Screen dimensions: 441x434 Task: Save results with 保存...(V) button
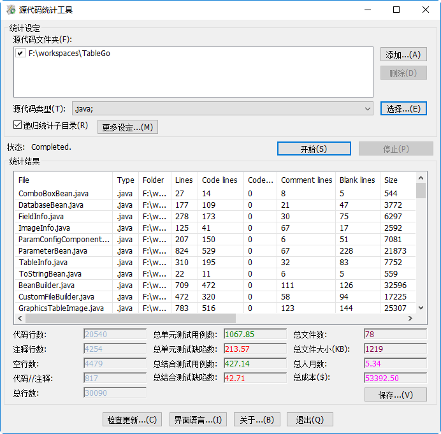click(396, 394)
